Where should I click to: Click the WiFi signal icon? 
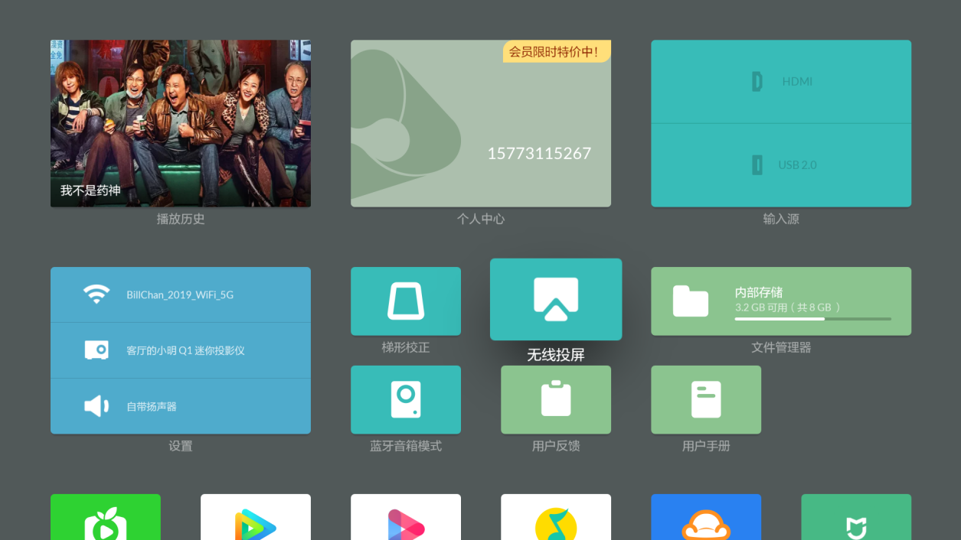(96, 294)
